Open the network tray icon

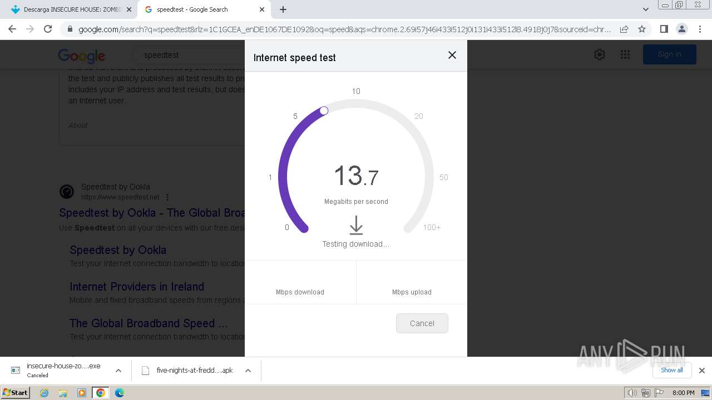645,393
